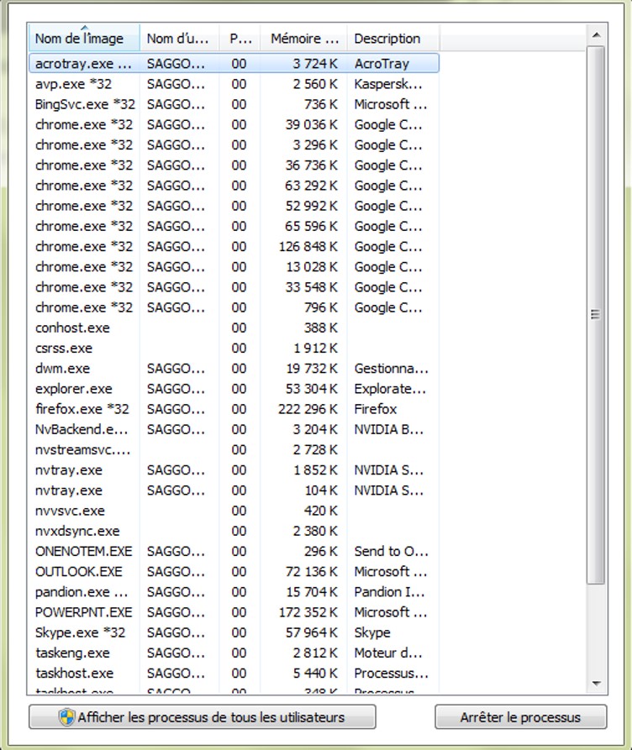Select chrome.exe using 796 K
This screenshot has height=750, width=632.
tap(234, 307)
